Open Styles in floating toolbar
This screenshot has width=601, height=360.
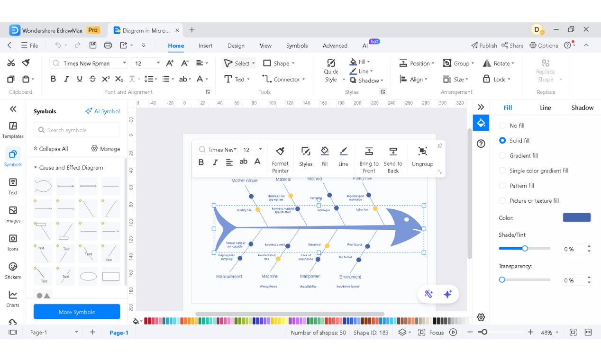pyautogui.click(x=306, y=156)
